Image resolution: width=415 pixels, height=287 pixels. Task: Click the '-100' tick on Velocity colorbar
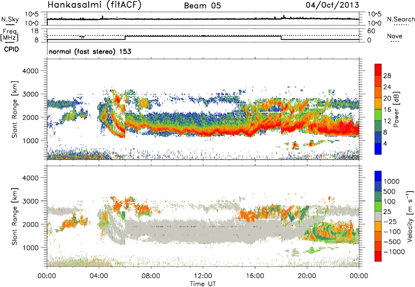pos(392,232)
